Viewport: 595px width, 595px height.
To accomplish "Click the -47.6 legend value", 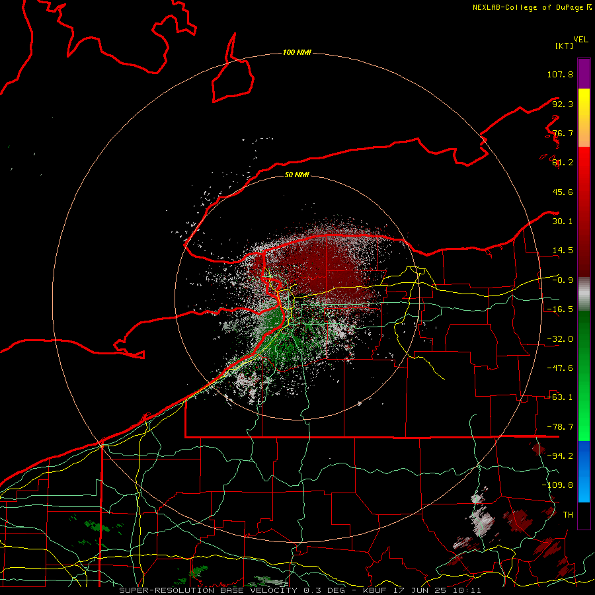I will [x=560, y=368].
